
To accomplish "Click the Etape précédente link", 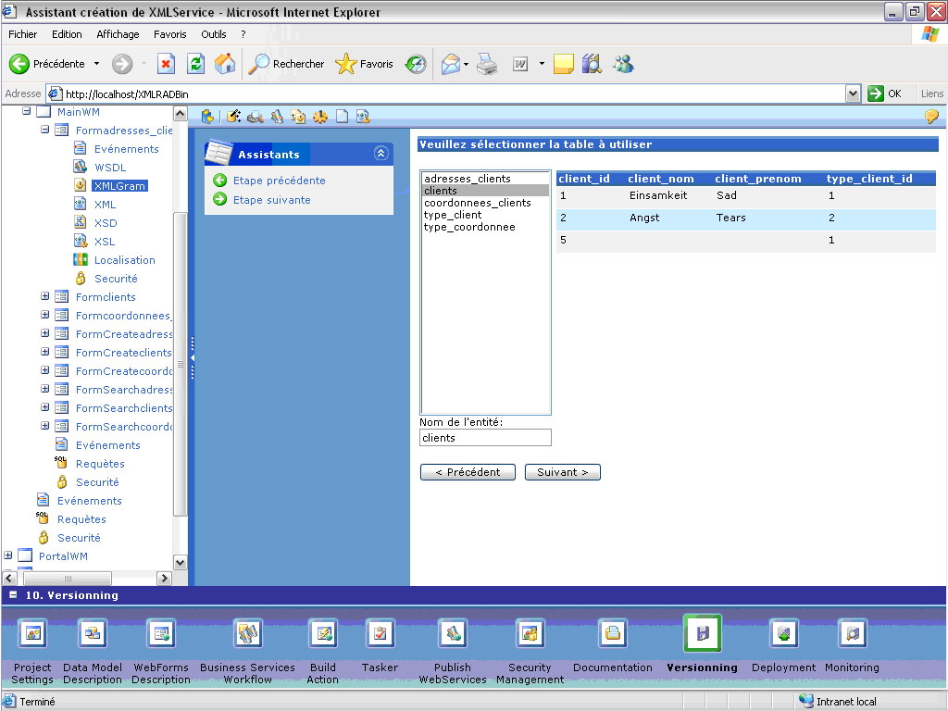I will tap(279, 181).
